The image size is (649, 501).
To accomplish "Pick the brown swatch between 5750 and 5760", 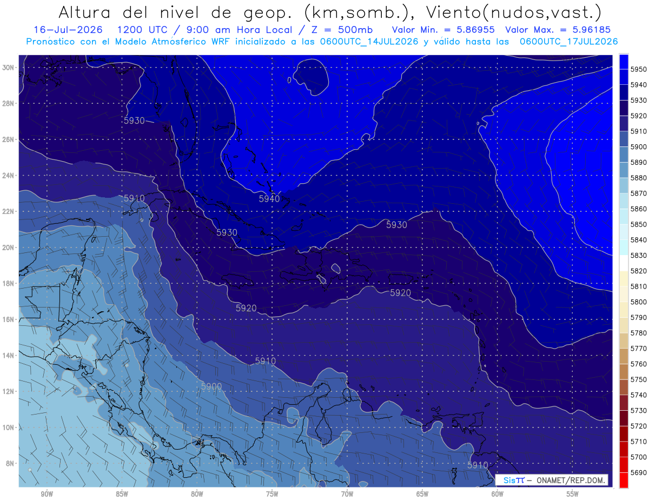I will (624, 371).
